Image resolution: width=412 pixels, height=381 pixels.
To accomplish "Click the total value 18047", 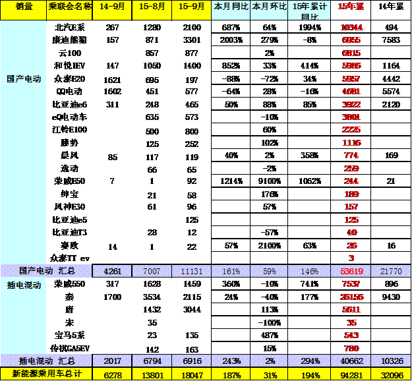I will pos(192,375).
